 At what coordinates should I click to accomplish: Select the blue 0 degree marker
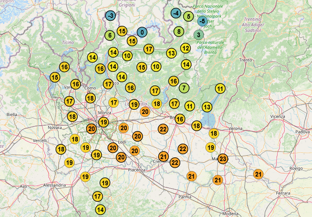coord(142,32)
